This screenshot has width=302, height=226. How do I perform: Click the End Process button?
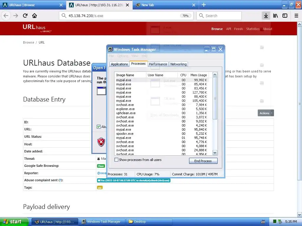pyautogui.click(x=203, y=161)
